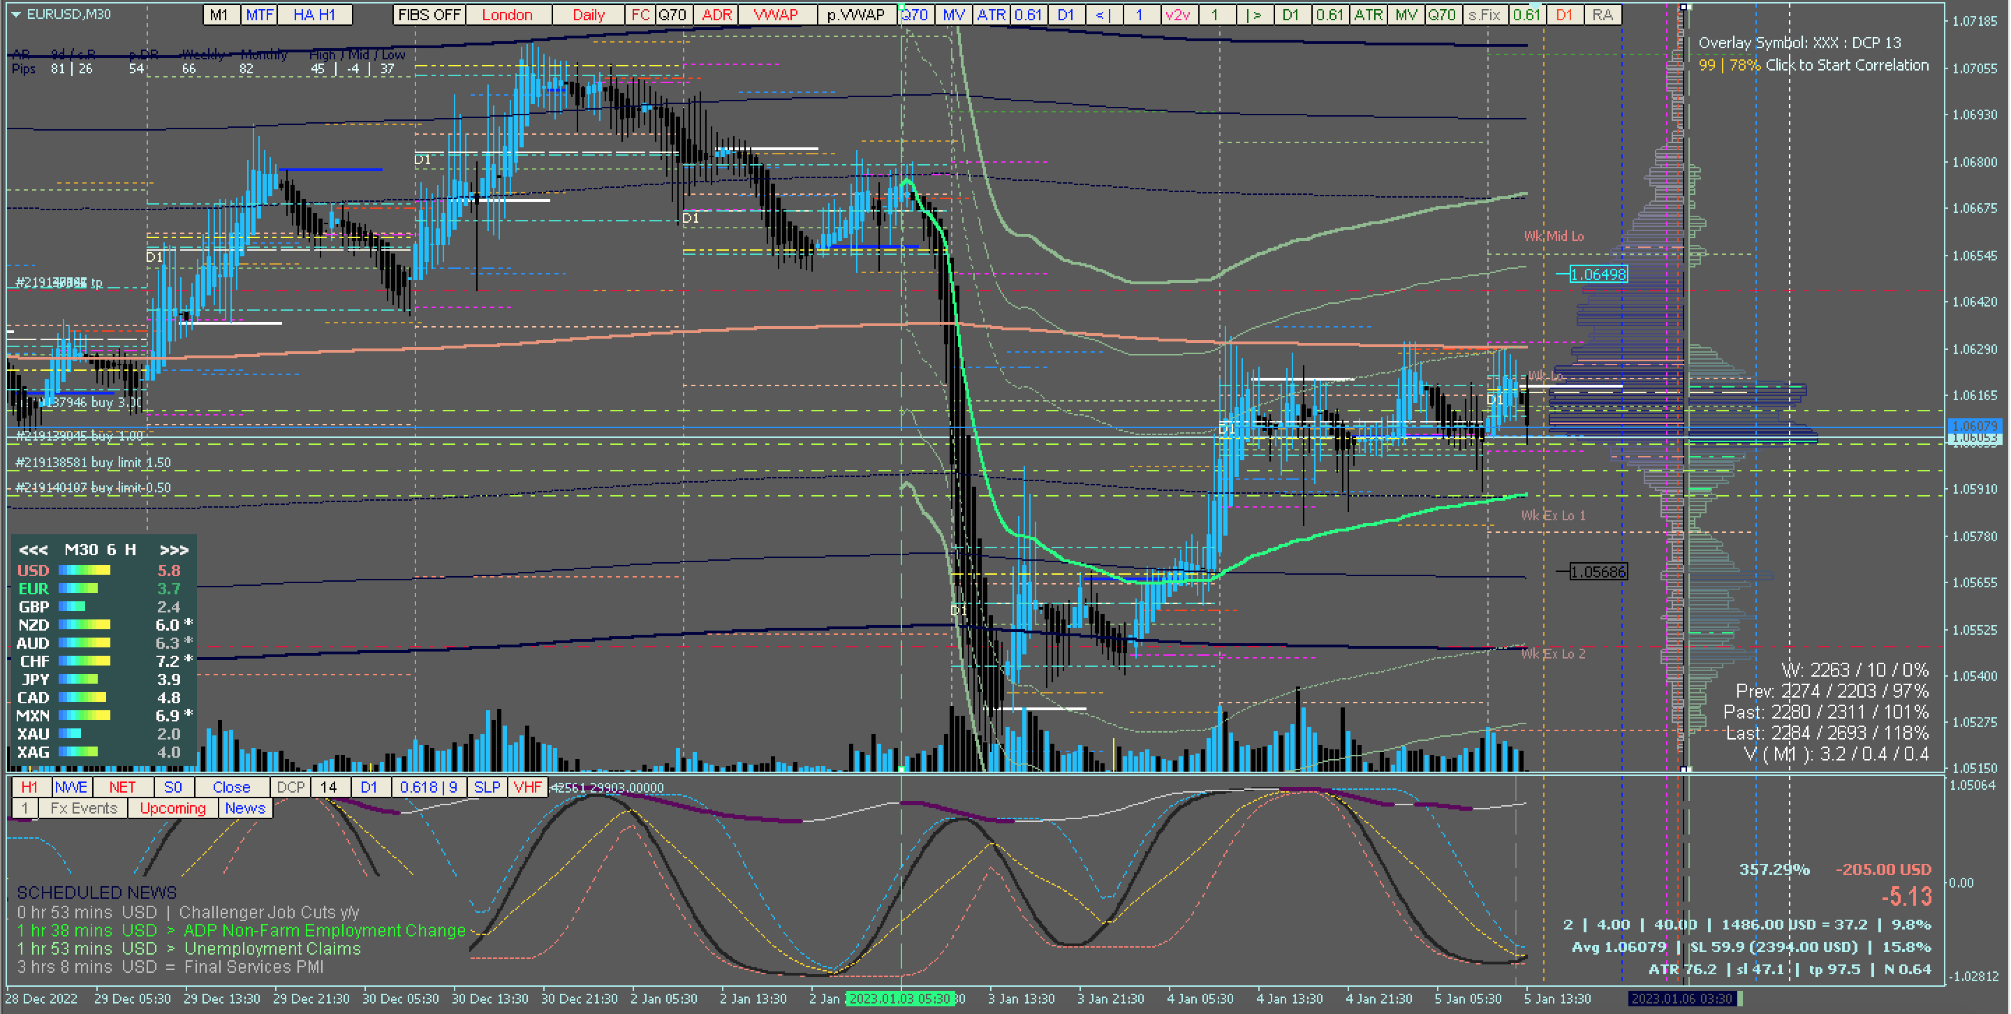
Task: Expand the MTF timeframe selector
Action: point(259,15)
